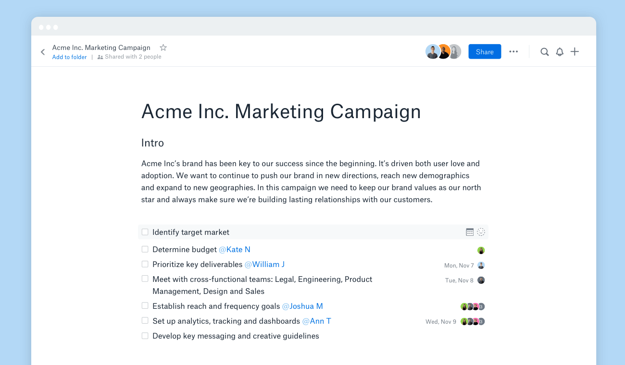Click assignee avatars on Establish reach task
The image size is (625, 365).
click(472, 306)
